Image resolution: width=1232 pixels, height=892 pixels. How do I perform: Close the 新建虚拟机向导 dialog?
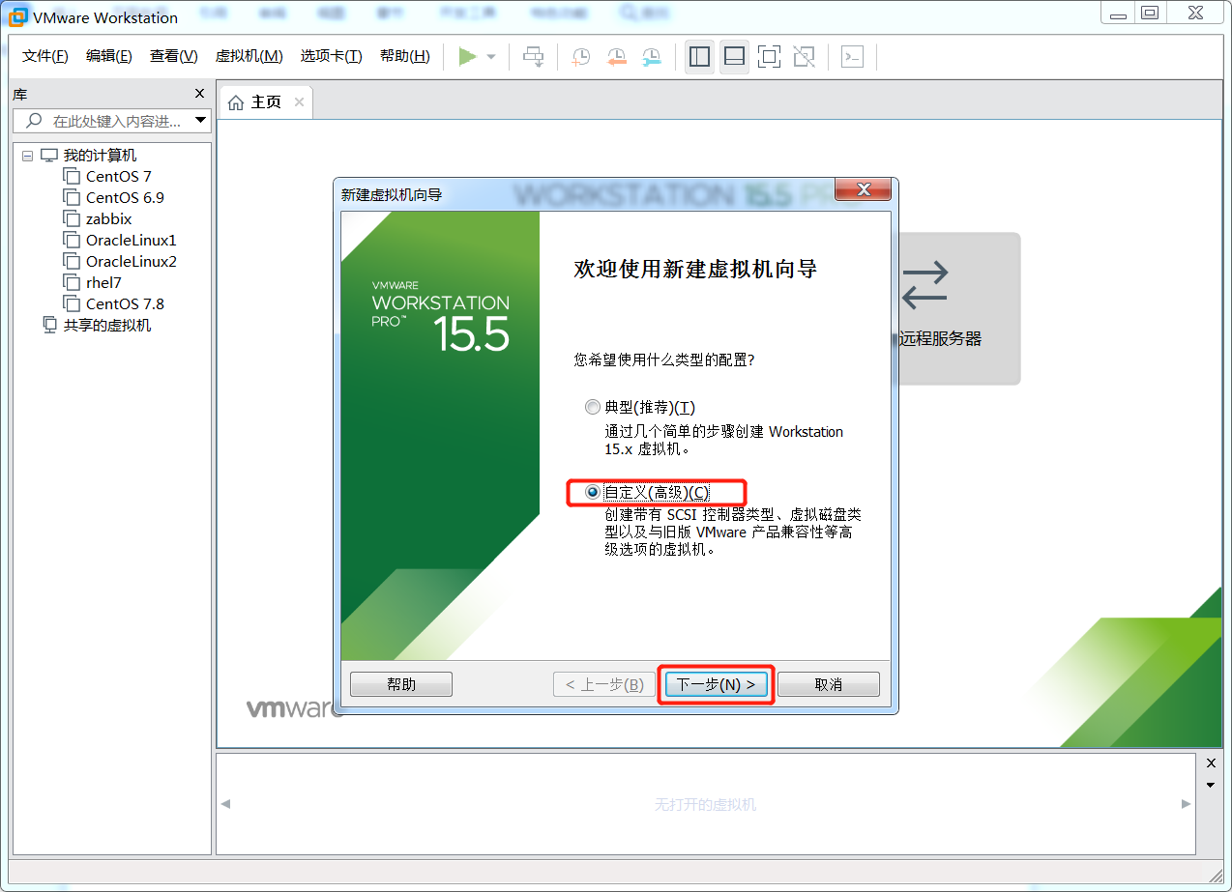[863, 189]
